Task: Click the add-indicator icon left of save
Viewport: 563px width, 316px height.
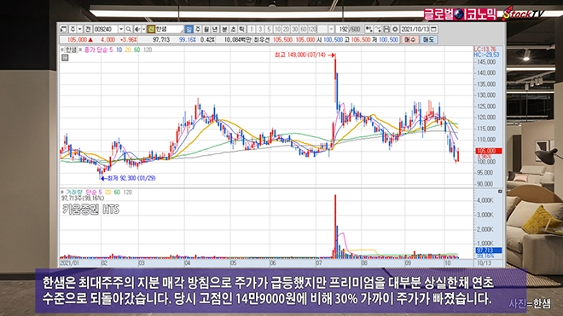Action: tap(369, 29)
